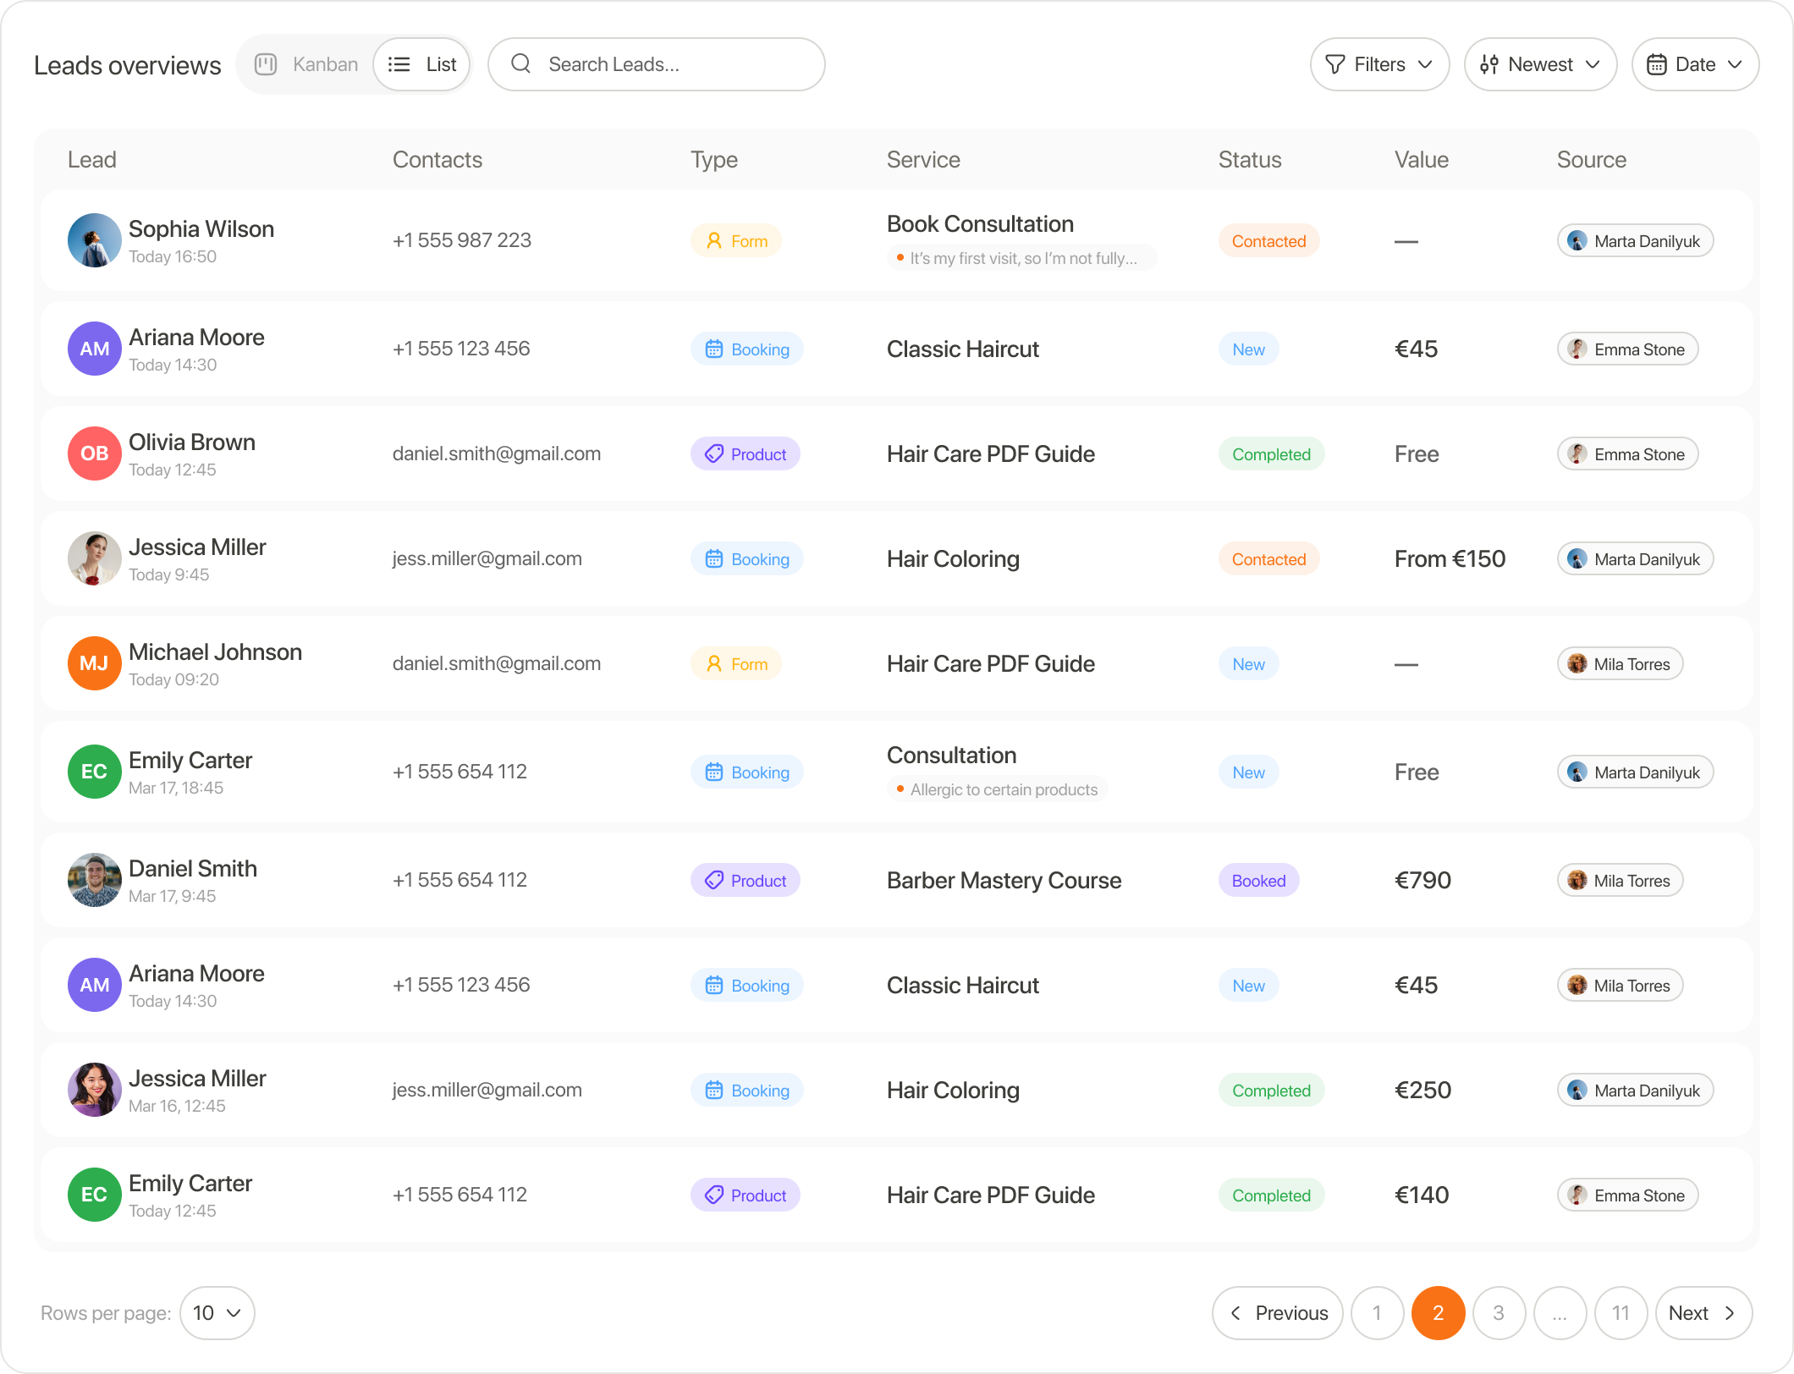Click Daniel Smith's avatar photo

(x=95, y=880)
